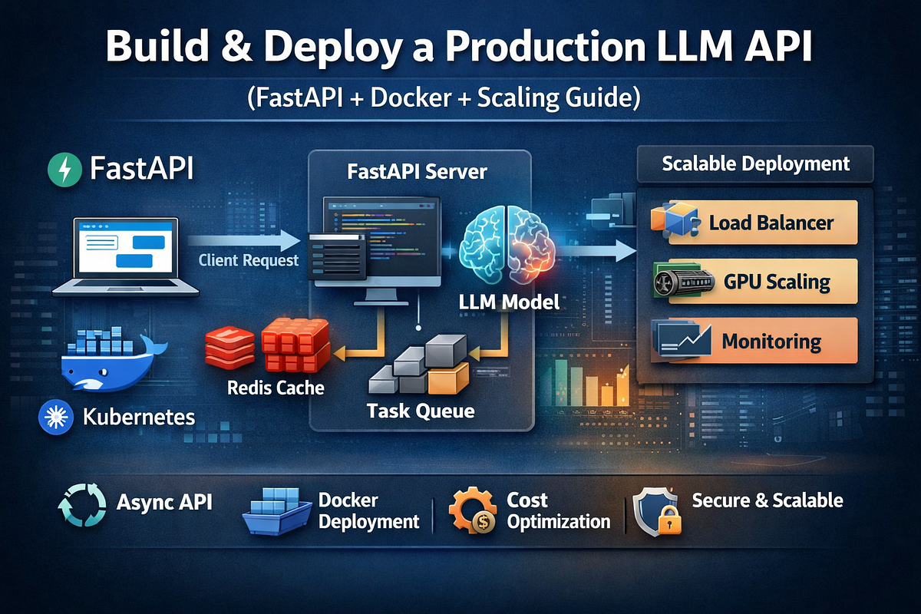
Task: Click the blue Kubernetes wheel icon
Action: 56,418
